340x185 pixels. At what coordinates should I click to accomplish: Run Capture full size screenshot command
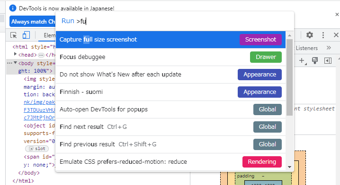170,40
